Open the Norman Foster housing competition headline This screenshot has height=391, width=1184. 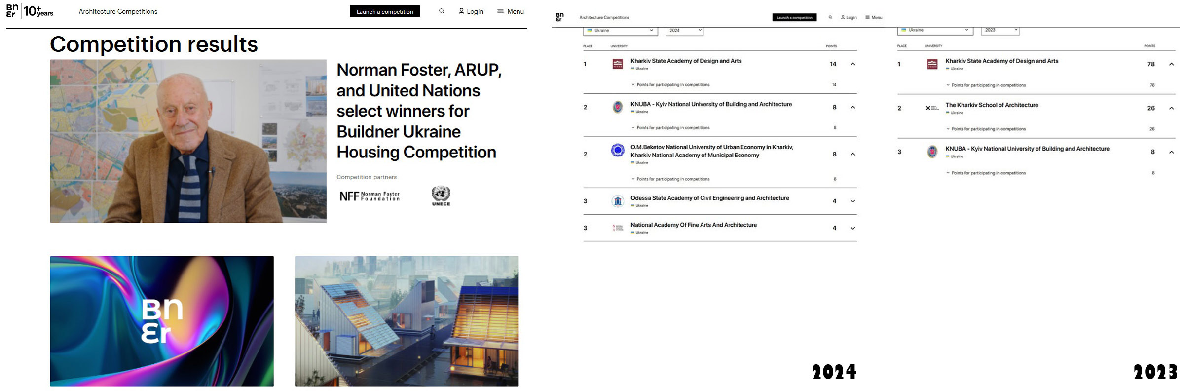click(419, 111)
